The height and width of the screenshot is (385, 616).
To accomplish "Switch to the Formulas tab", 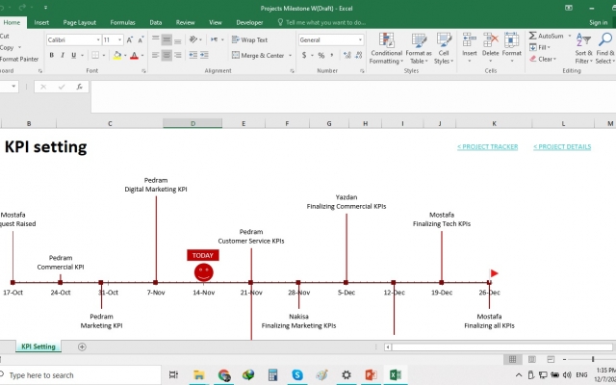I will 122,22.
